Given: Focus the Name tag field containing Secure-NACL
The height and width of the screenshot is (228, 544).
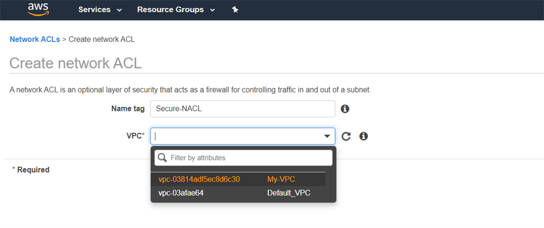Looking at the screenshot, I should coord(242,108).
